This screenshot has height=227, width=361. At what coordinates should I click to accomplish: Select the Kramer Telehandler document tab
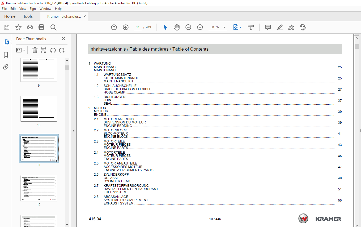click(64, 16)
